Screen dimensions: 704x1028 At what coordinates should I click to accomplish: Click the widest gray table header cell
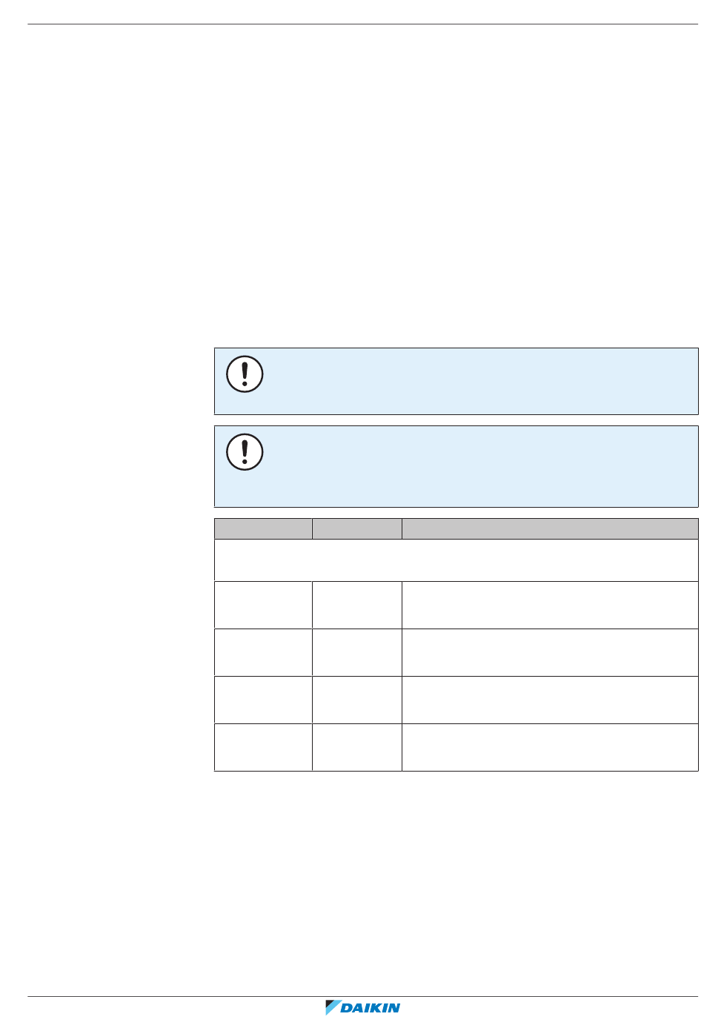(x=550, y=528)
